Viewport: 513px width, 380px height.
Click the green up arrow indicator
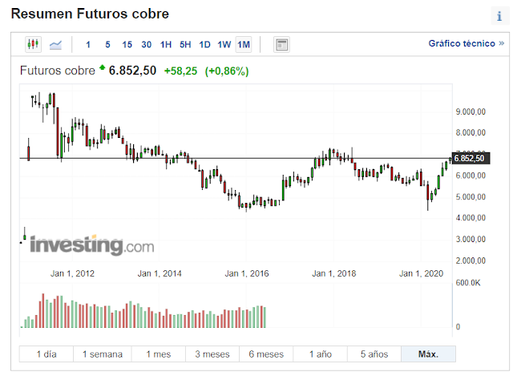[x=103, y=69]
